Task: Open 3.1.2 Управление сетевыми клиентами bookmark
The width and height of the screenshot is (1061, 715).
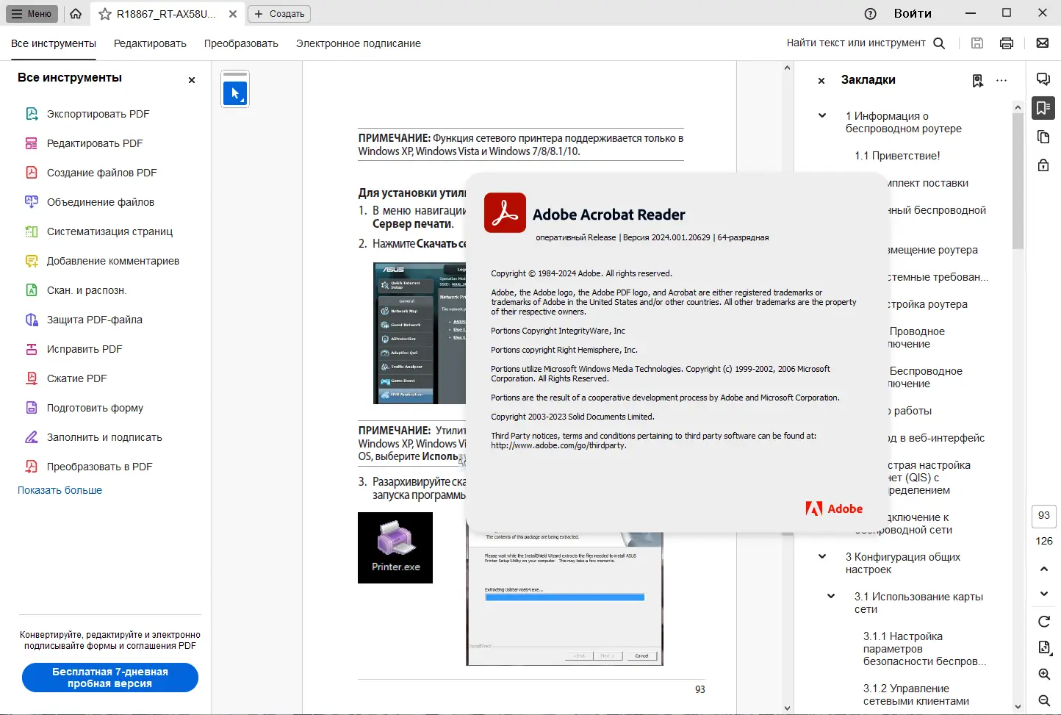Action: coord(916,694)
